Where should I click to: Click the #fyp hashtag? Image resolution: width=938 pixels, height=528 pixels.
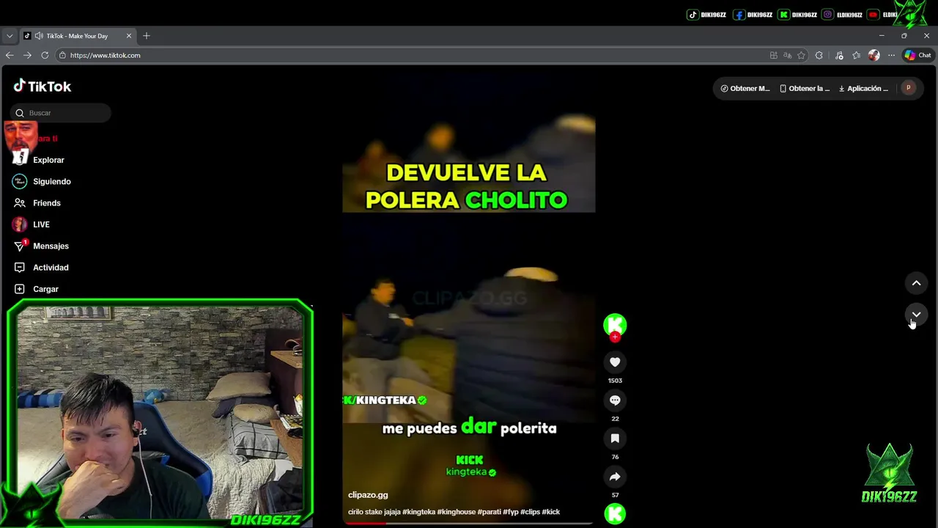tap(510, 512)
